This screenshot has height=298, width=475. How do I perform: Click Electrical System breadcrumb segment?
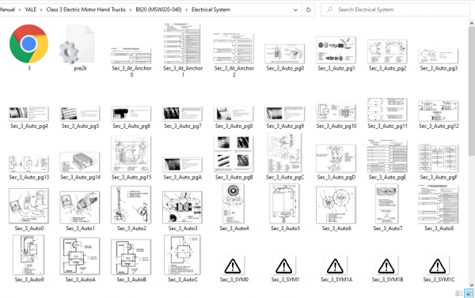pos(211,9)
